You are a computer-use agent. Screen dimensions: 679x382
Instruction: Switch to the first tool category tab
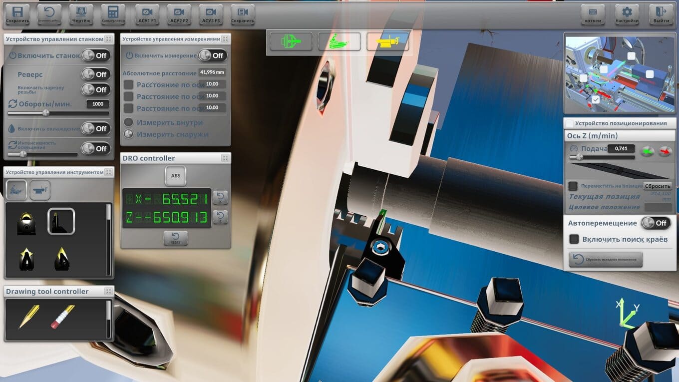tap(16, 190)
